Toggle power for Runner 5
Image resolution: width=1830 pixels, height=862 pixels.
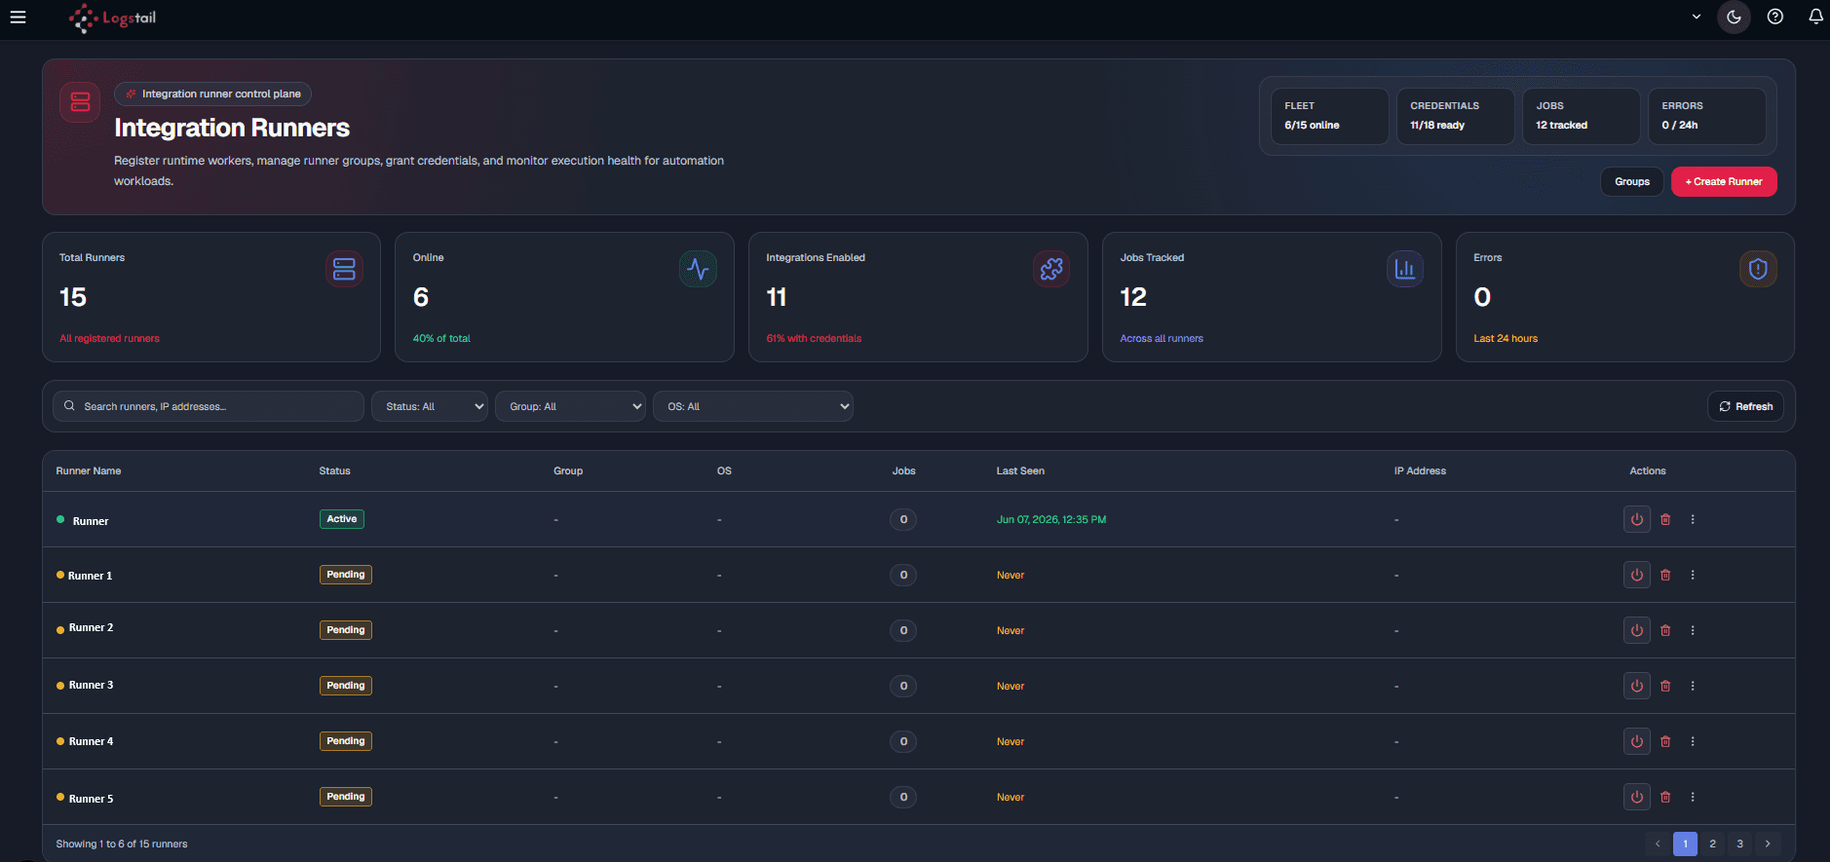point(1637,797)
